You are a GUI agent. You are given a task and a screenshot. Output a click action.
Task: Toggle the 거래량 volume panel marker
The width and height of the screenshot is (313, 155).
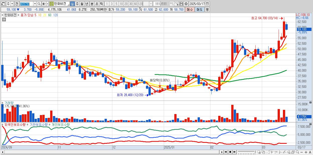(3, 103)
